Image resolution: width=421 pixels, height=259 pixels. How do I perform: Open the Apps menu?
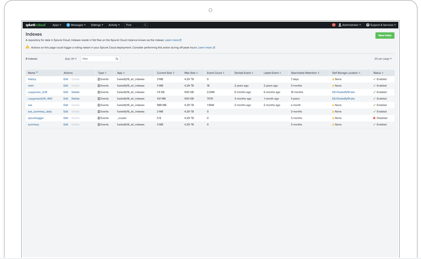57,25
